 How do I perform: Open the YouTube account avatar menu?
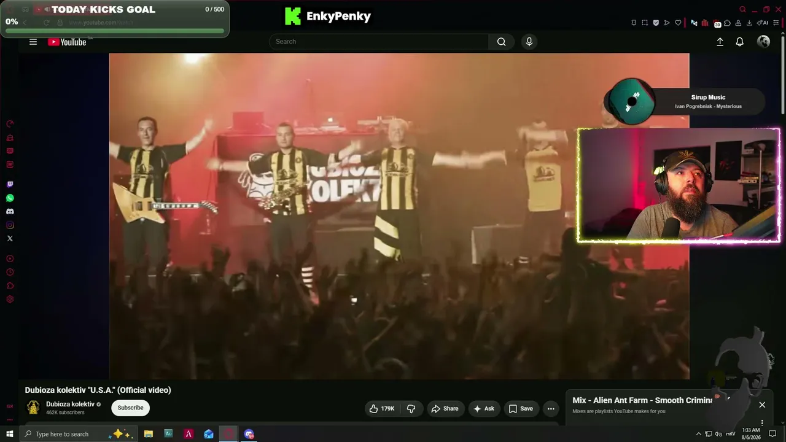coord(764,42)
